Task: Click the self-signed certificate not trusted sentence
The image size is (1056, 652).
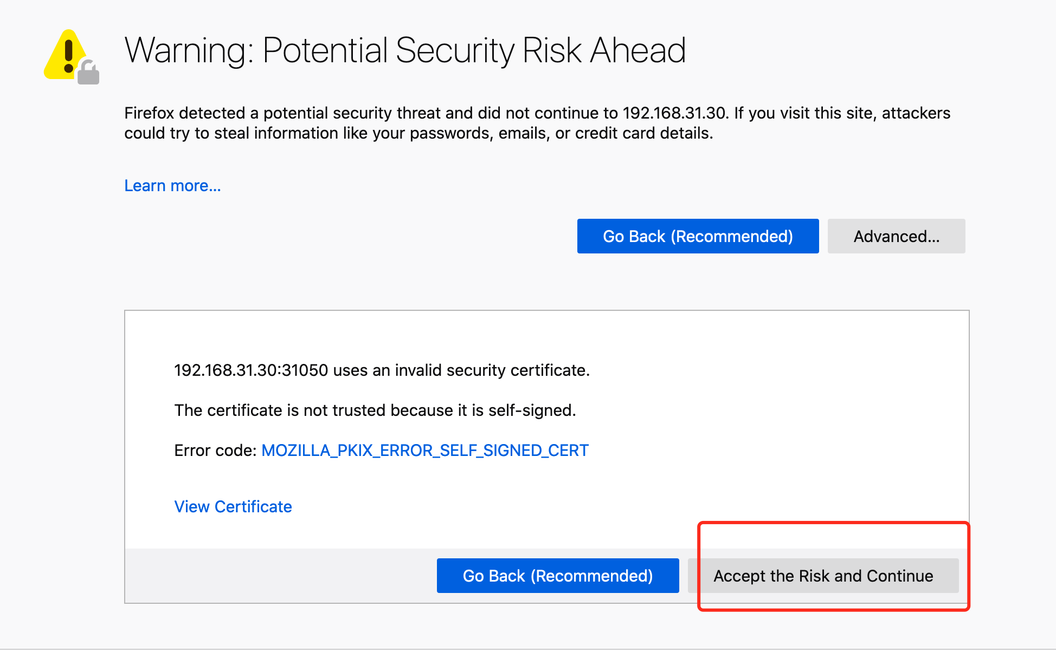Action: click(375, 410)
